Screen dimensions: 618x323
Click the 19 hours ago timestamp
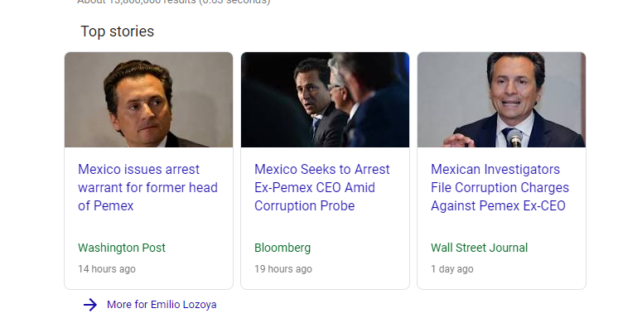pyautogui.click(x=283, y=269)
